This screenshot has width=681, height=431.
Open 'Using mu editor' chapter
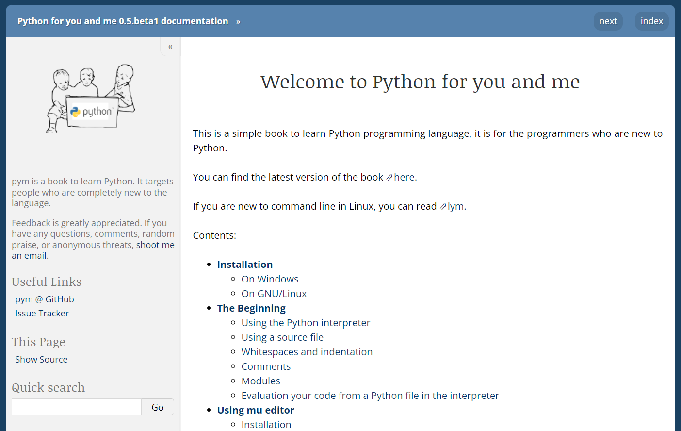256,410
